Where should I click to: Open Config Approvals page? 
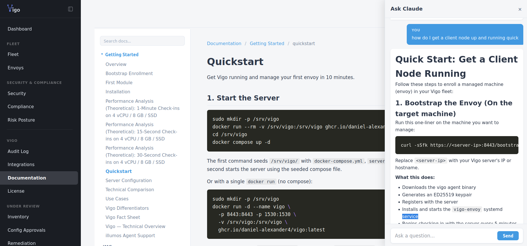[27, 230]
